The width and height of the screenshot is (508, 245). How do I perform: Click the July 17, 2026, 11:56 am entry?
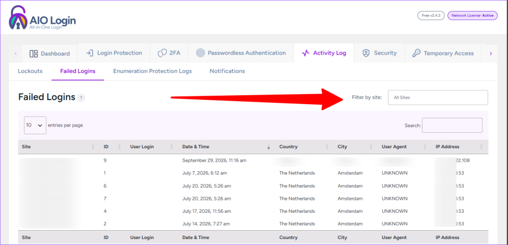pyautogui.click(x=206, y=211)
